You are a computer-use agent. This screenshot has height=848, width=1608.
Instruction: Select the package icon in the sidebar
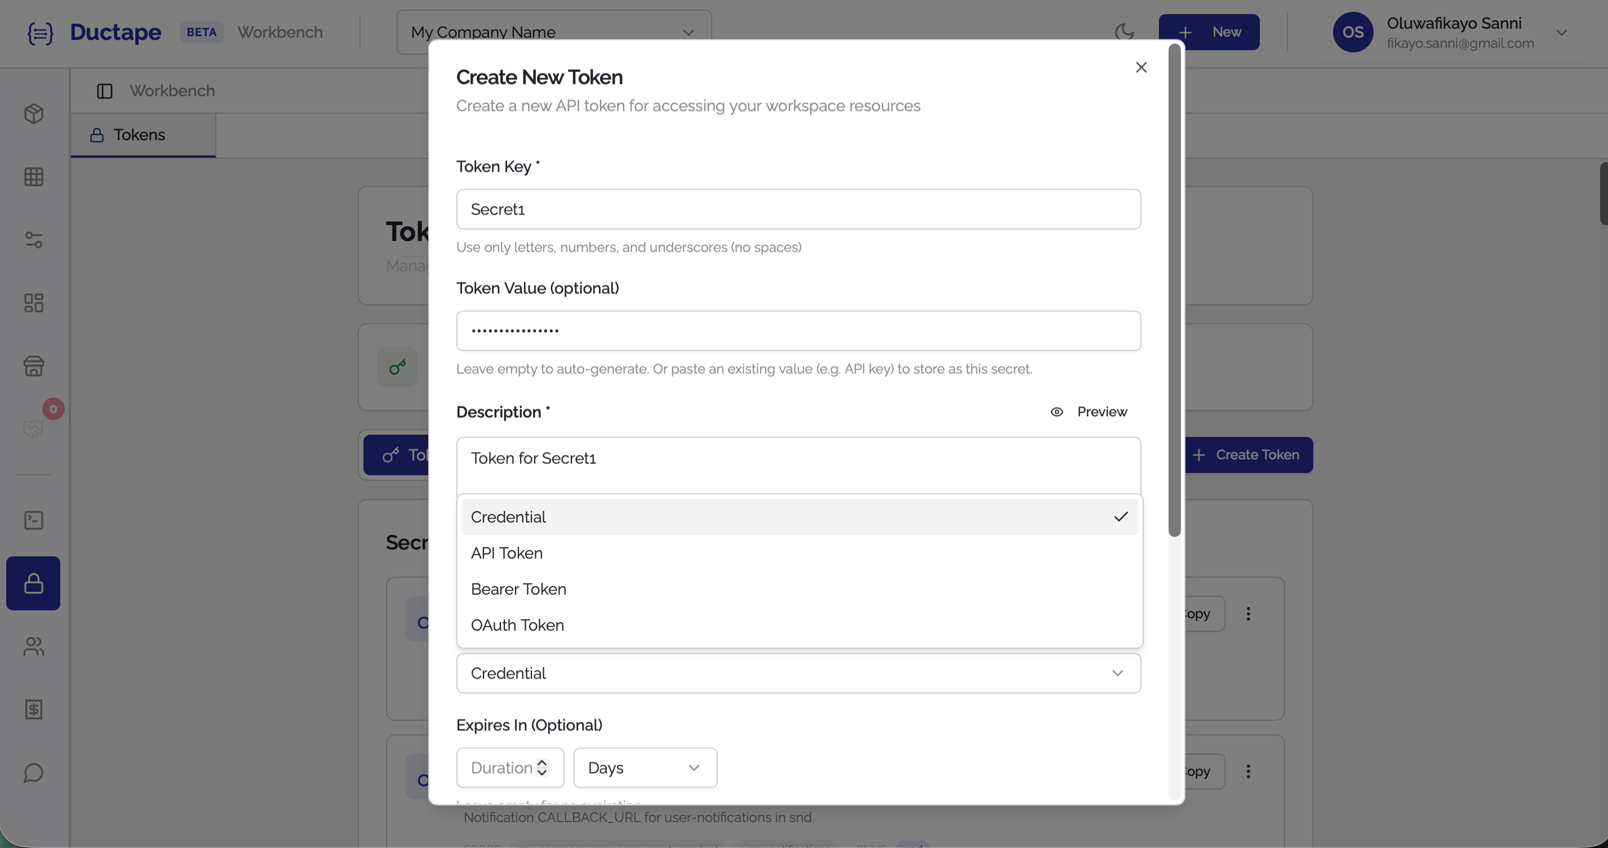click(33, 114)
